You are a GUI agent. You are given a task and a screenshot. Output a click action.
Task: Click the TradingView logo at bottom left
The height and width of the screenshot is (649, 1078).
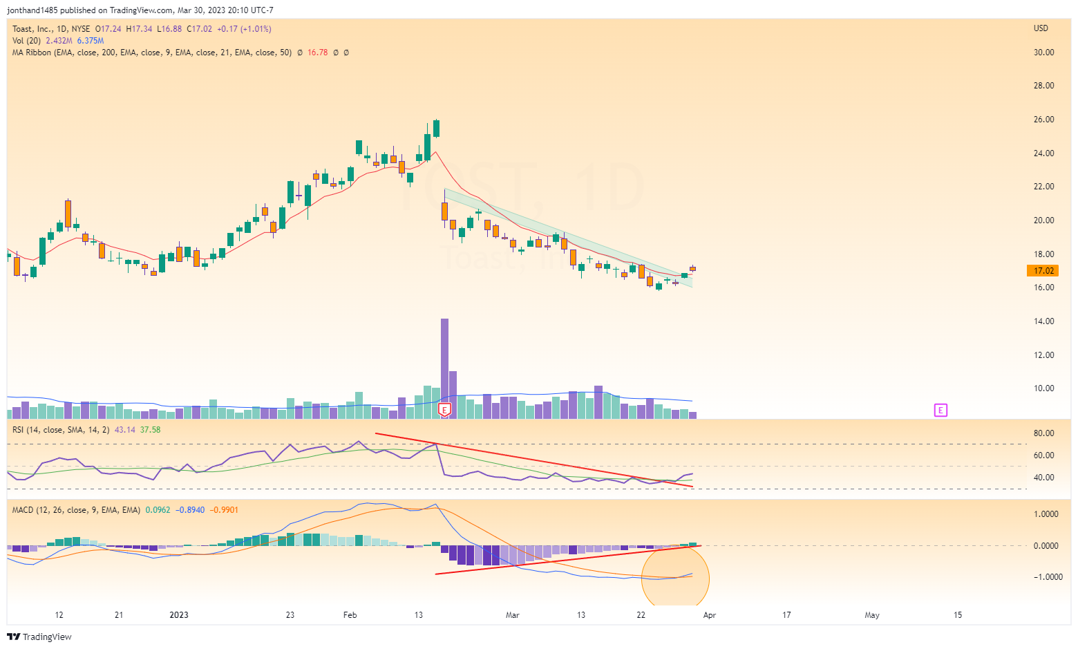39,637
